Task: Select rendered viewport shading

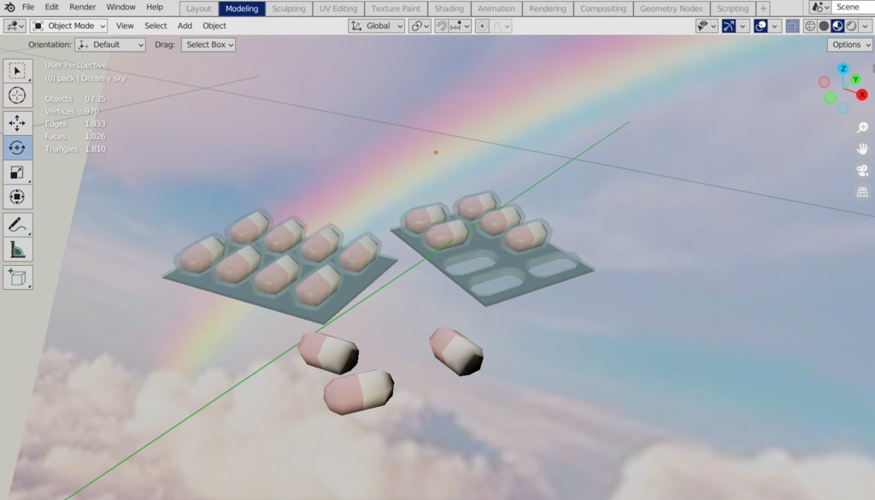Action: coord(851,26)
